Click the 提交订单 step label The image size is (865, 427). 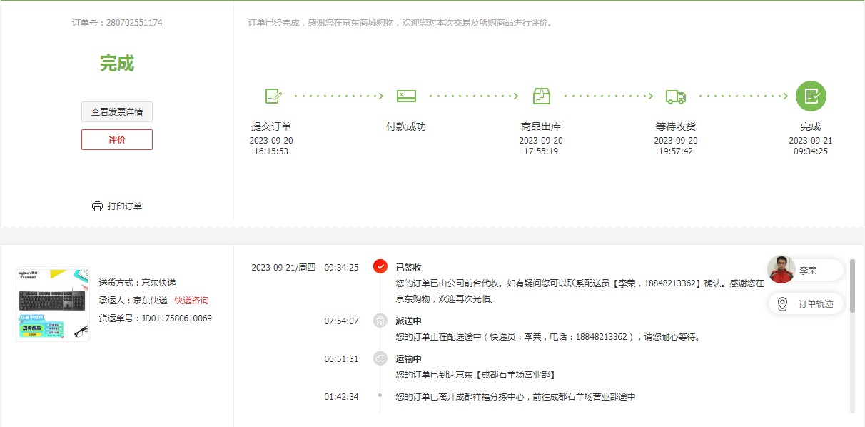[271, 126]
